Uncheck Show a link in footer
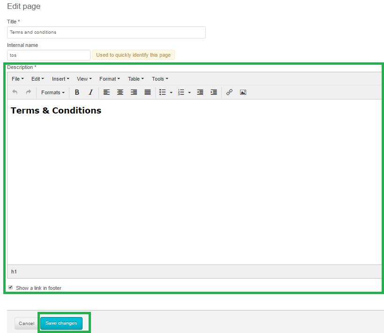Viewport: 384px width, 333px height. pos(10,288)
